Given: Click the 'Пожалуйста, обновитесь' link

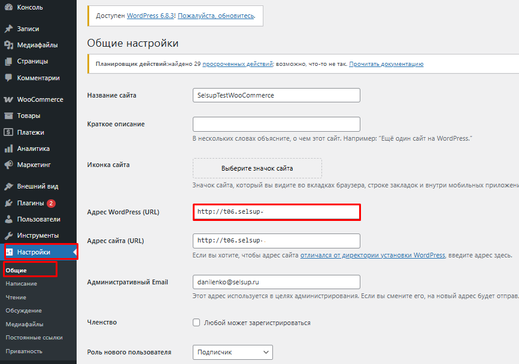Looking at the screenshot, I should pos(216,16).
